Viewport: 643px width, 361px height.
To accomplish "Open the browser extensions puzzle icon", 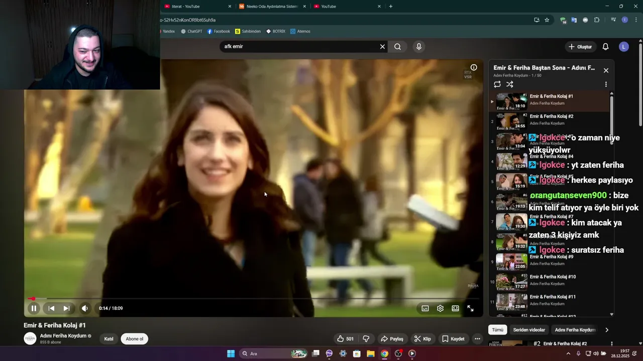I will coord(597,20).
